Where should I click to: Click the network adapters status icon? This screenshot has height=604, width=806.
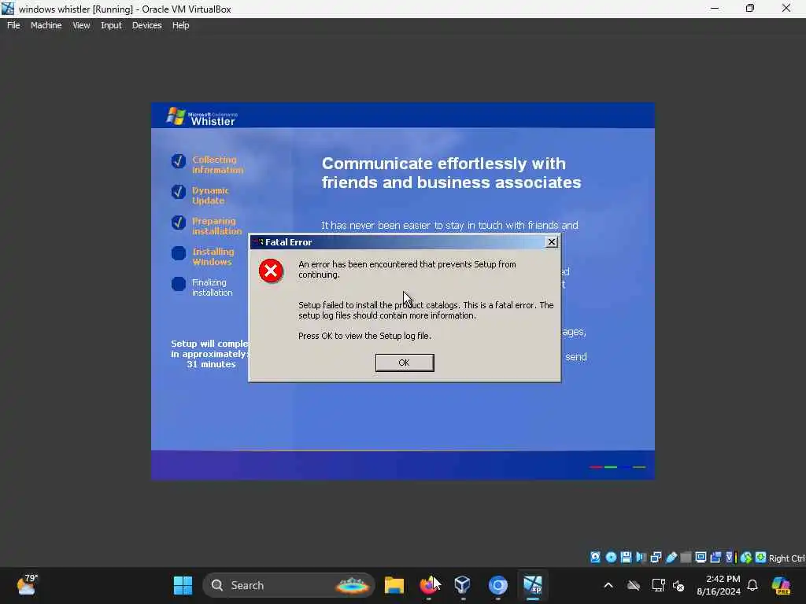[656, 558]
